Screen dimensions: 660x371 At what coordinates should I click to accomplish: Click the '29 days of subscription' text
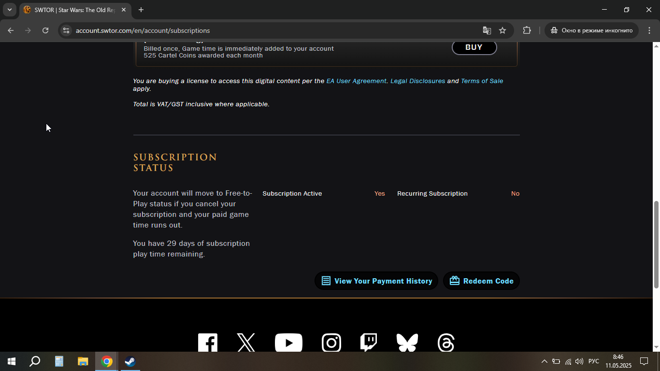point(208,243)
